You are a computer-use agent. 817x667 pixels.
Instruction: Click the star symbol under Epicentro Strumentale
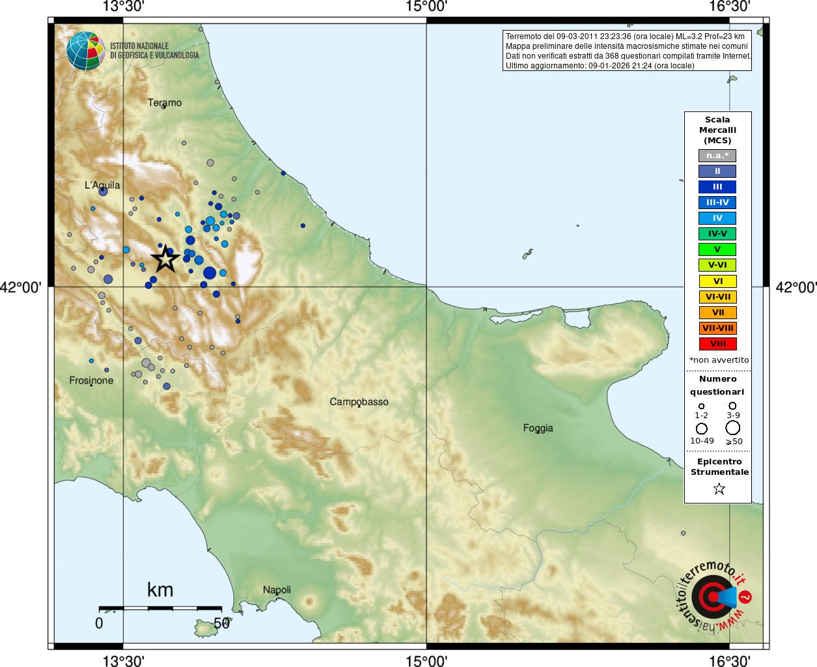pos(719,489)
